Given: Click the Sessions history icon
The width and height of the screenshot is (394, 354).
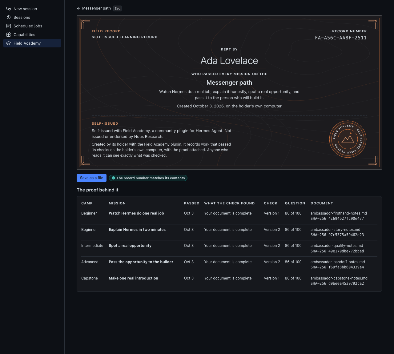Looking at the screenshot, I should (9, 18).
